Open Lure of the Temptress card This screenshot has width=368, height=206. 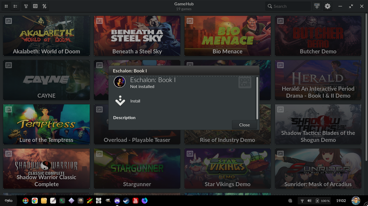[46, 124]
